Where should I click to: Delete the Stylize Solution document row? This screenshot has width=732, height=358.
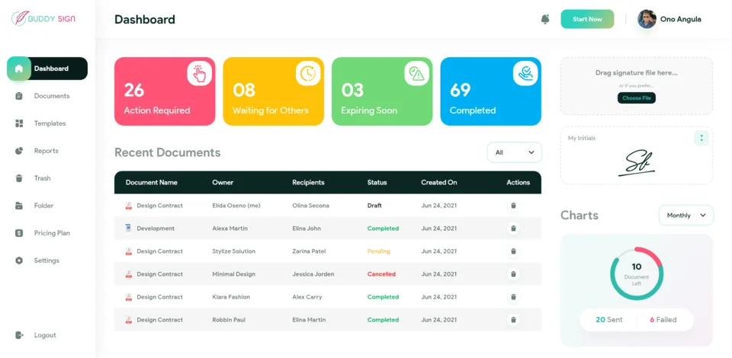pos(513,251)
